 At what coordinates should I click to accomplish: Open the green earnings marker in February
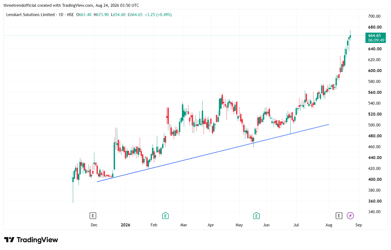click(x=165, y=216)
